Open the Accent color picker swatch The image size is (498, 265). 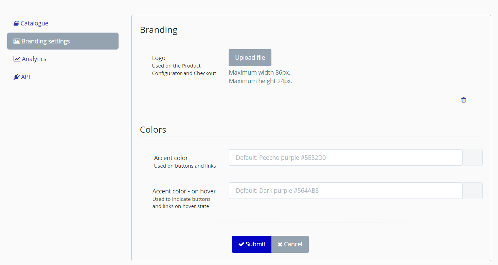pos(473,157)
